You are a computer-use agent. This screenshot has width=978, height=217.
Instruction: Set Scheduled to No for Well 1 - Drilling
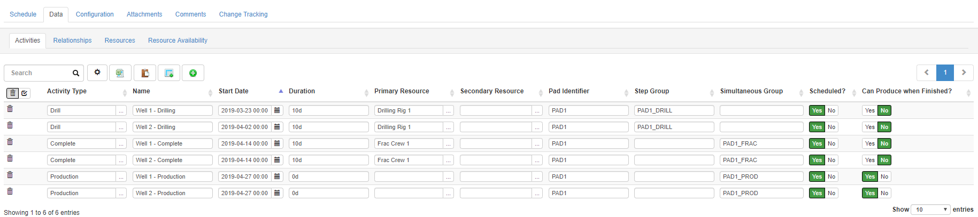click(x=831, y=110)
